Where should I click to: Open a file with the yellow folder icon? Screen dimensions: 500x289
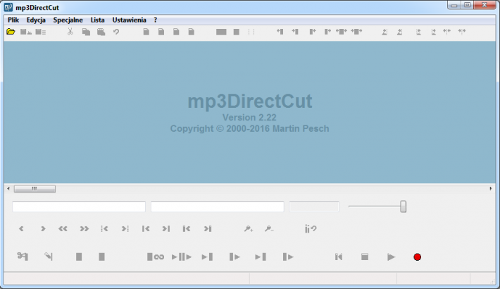[x=11, y=32]
